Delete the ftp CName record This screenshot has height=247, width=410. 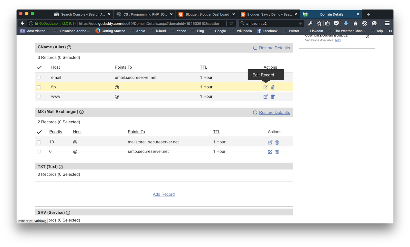(x=273, y=87)
